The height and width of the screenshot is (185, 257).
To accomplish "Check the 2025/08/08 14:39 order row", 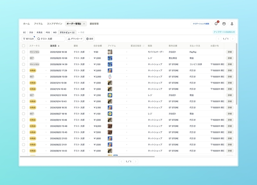I will pyautogui.click(x=23, y=64).
